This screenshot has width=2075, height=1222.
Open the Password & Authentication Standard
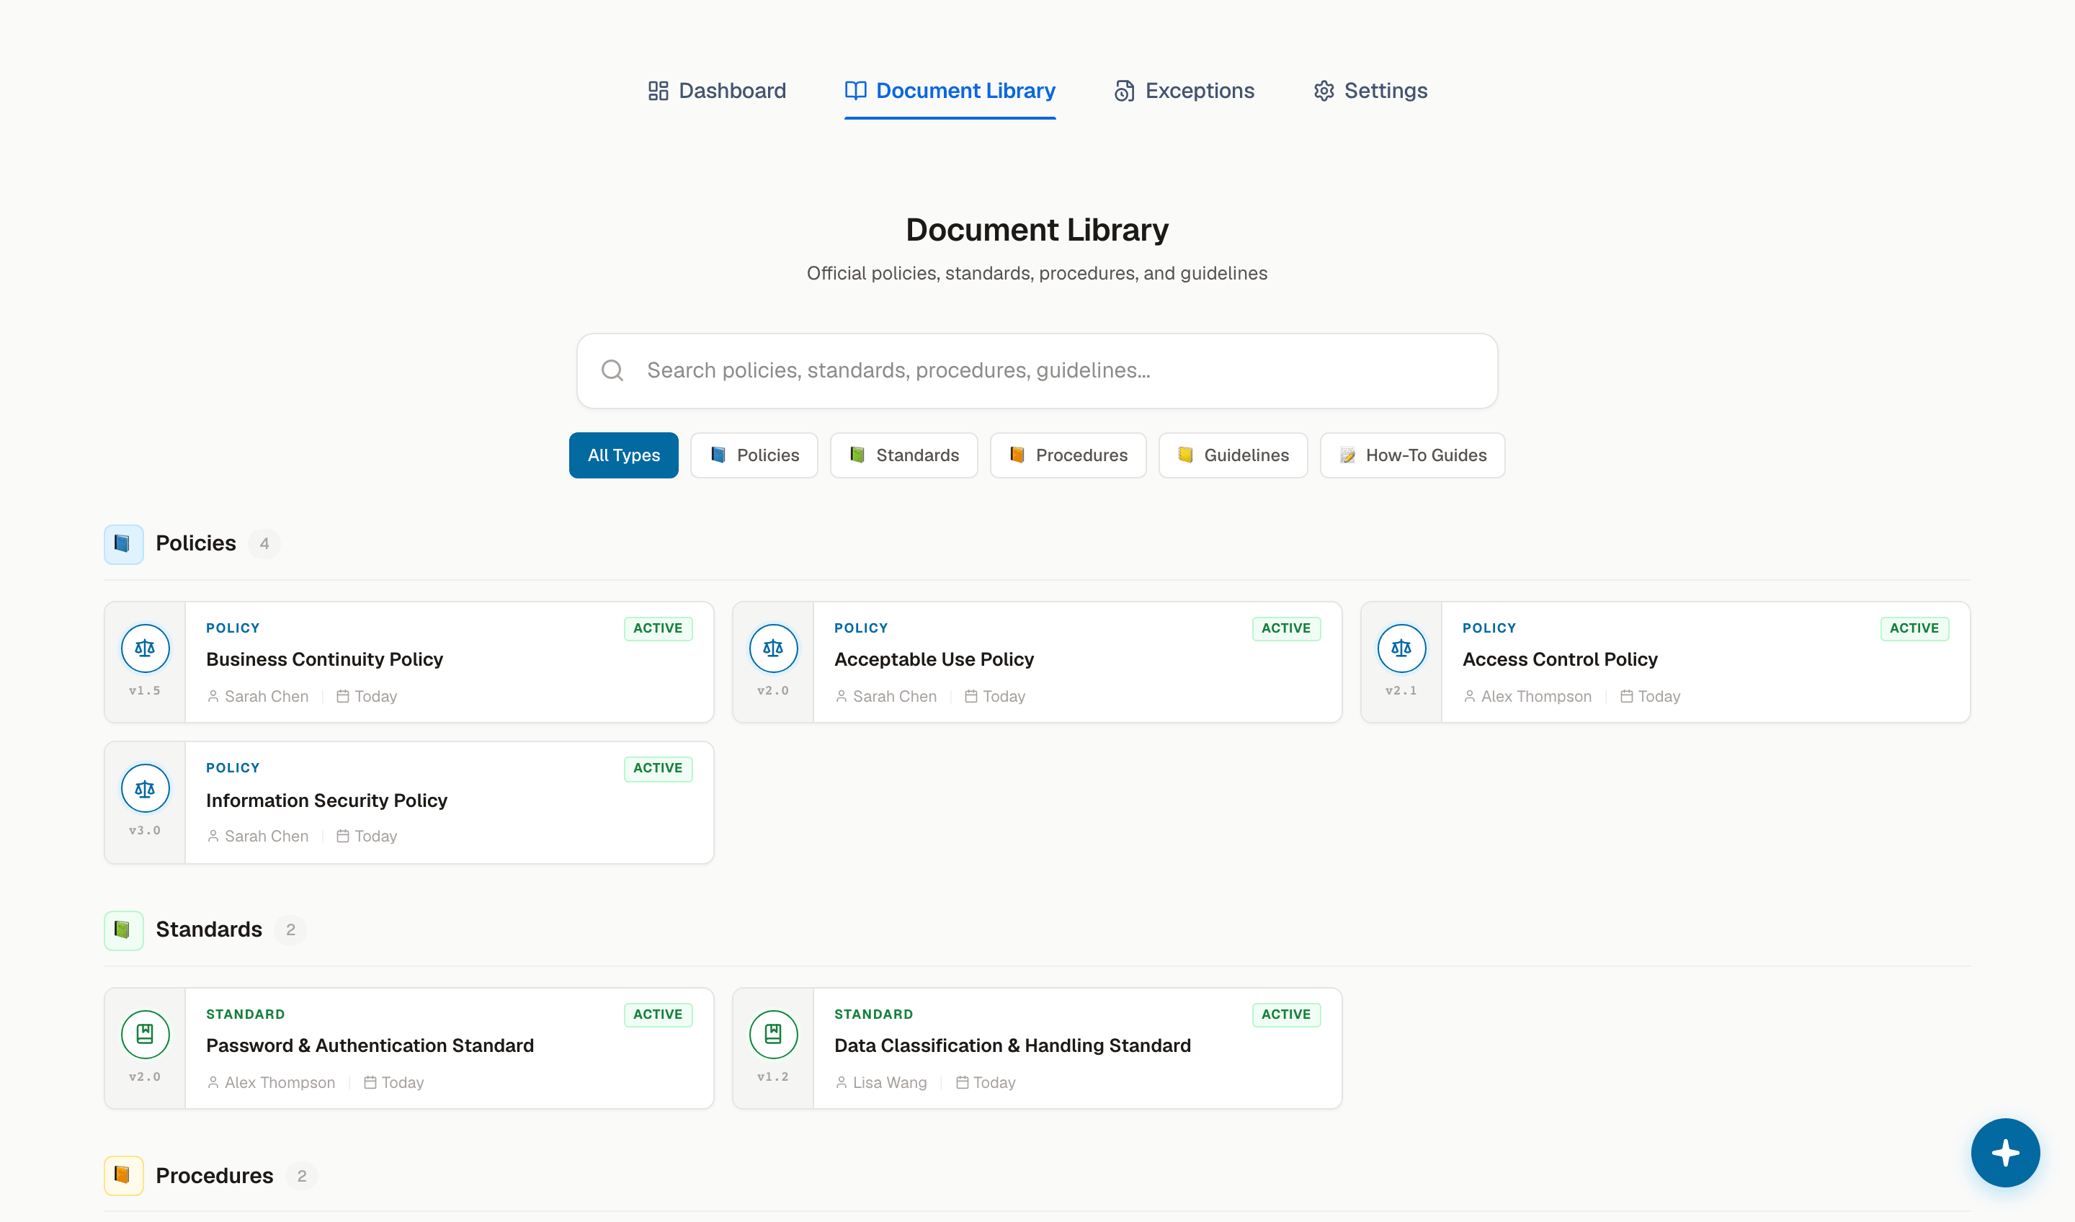[409, 1048]
